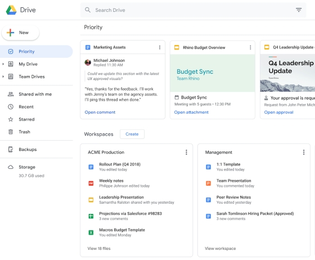Click the New button
315x260 pixels.
click(x=20, y=33)
